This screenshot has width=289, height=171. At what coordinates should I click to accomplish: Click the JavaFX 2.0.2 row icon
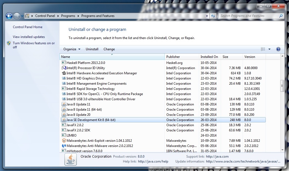tap(64, 125)
